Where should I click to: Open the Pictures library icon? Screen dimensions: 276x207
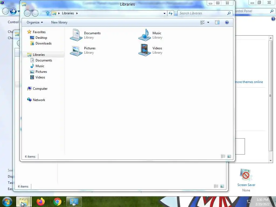coord(76,50)
